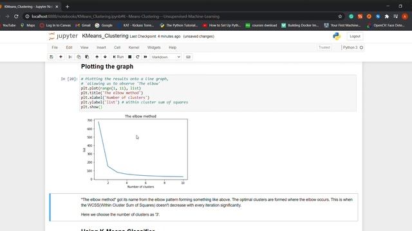412x231 pixels.
Task: Restart the kernel icon
Action: pyautogui.click(x=137, y=57)
